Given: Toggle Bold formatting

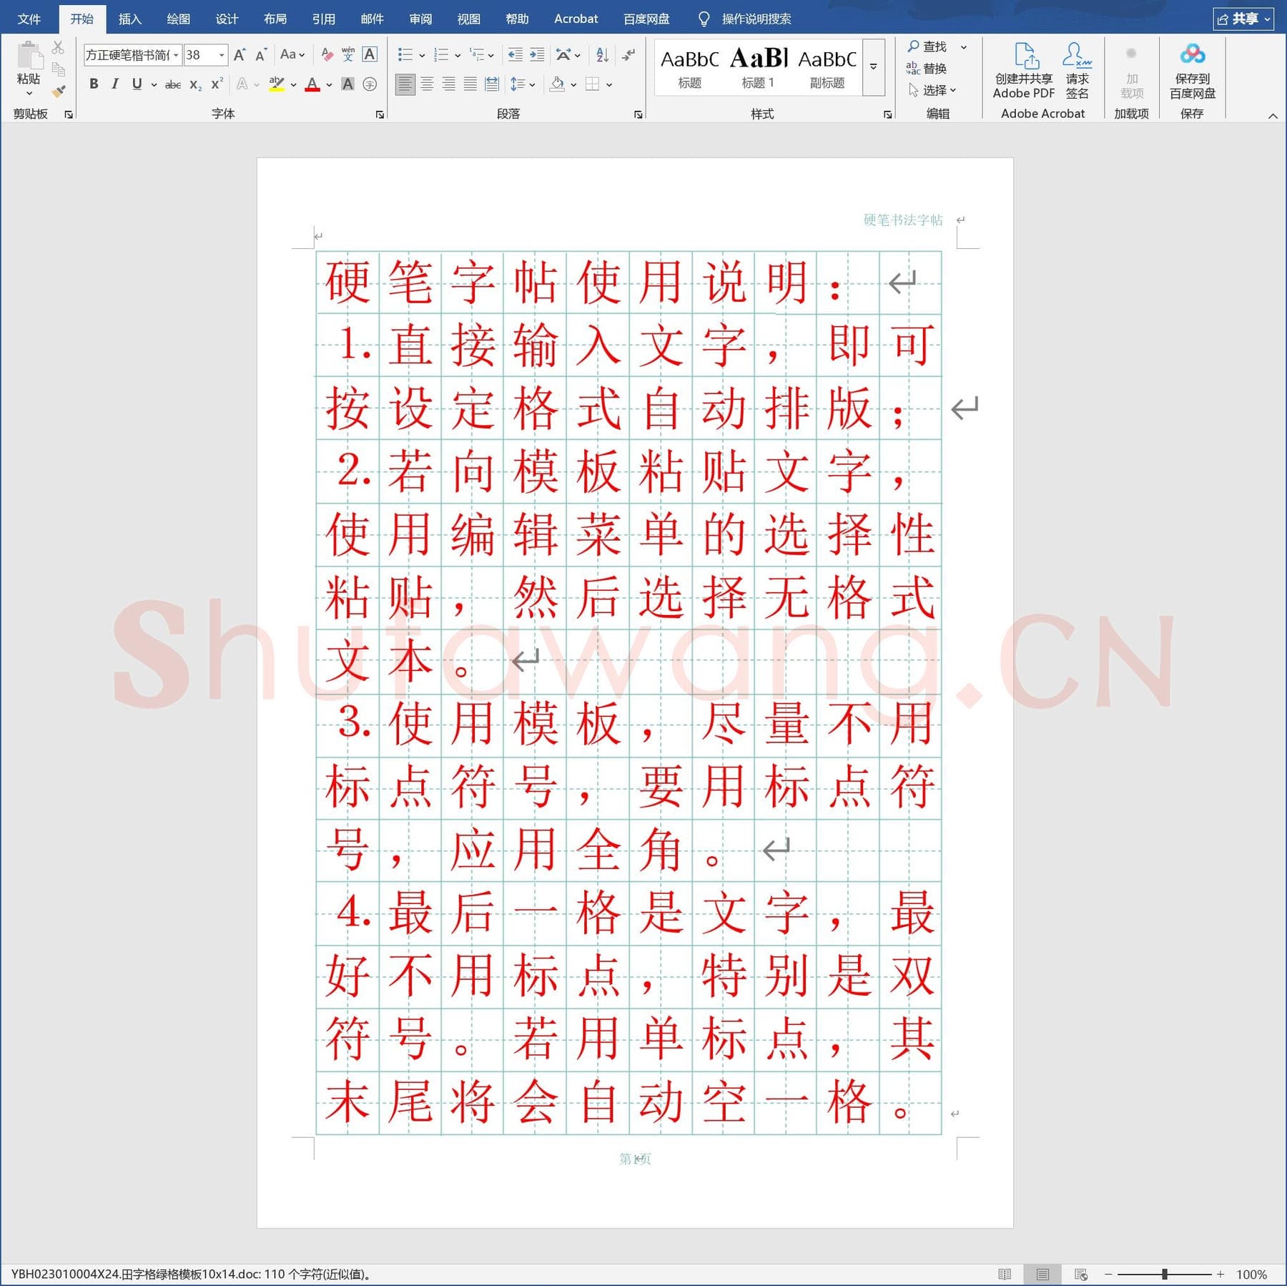Looking at the screenshot, I should [94, 84].
